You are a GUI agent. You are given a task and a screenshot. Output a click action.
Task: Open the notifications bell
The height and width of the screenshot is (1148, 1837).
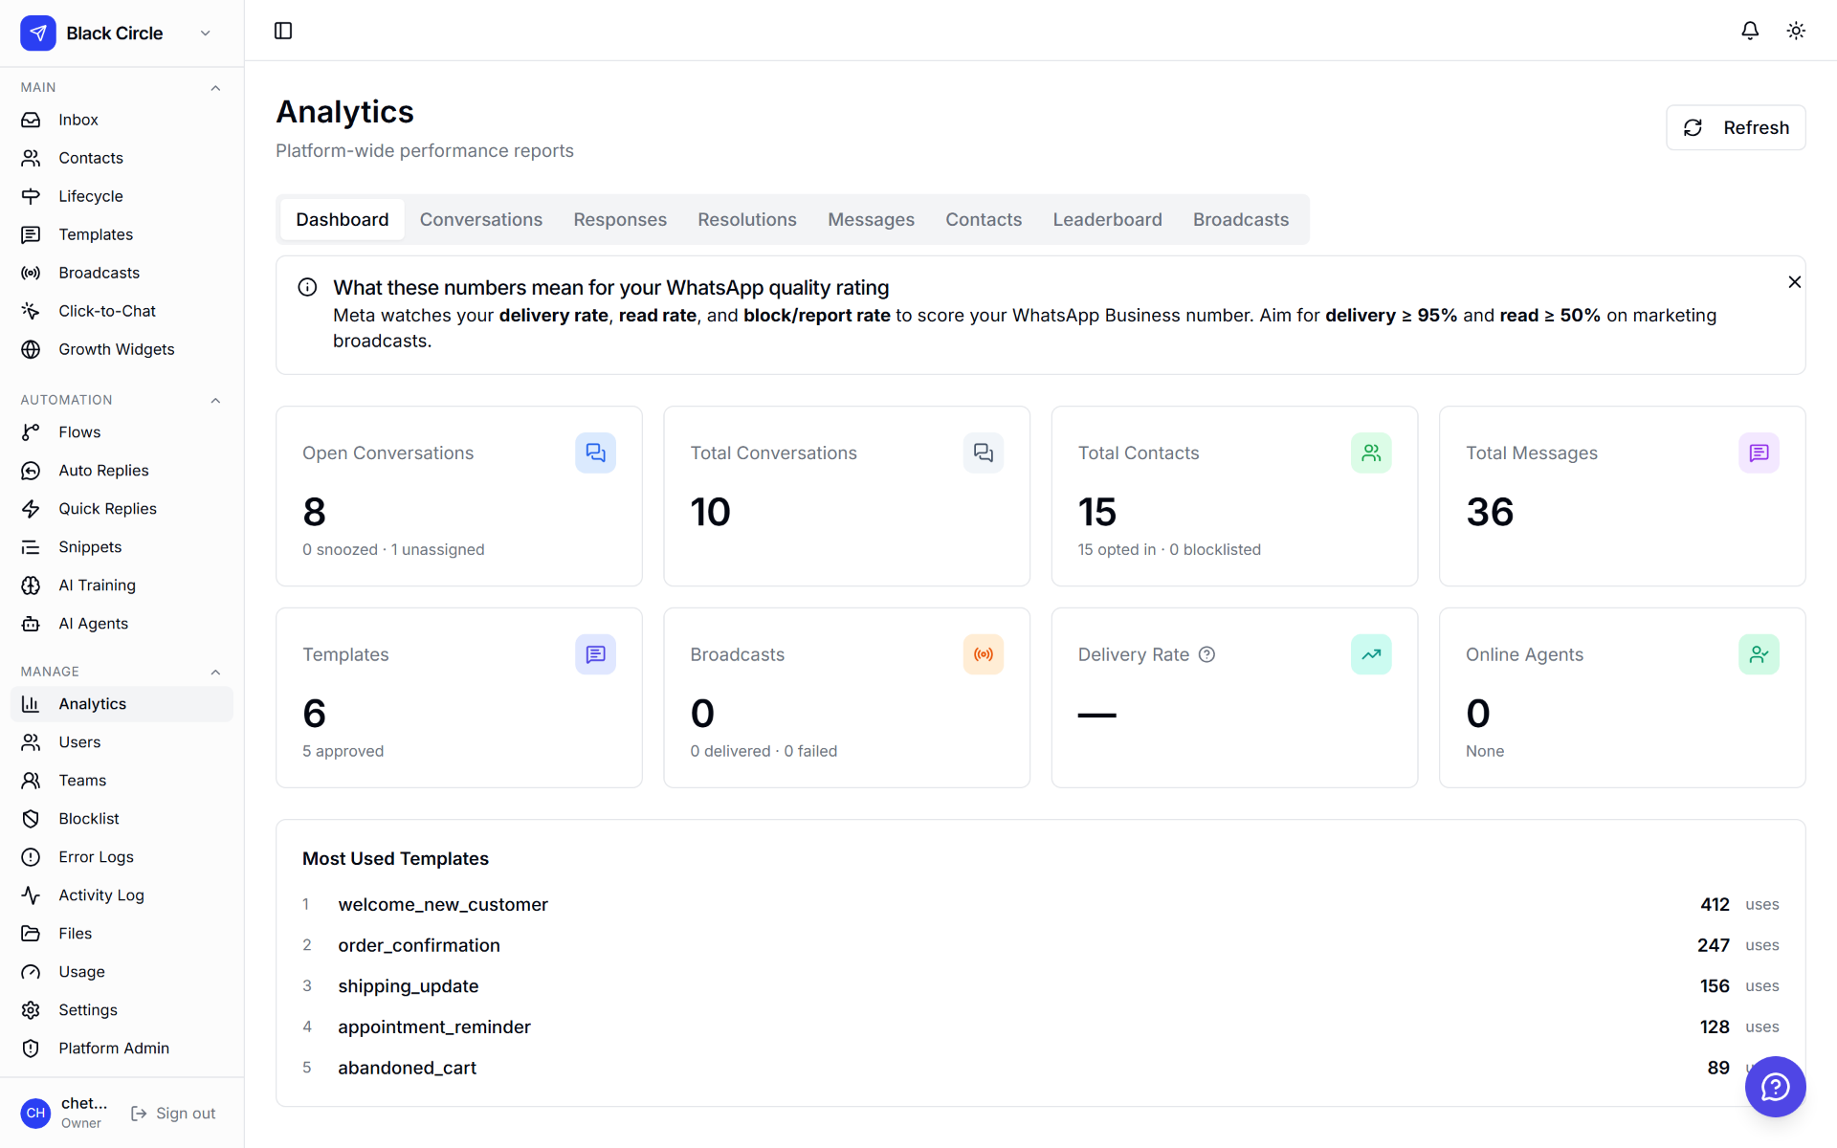[x=1750, y=31]
